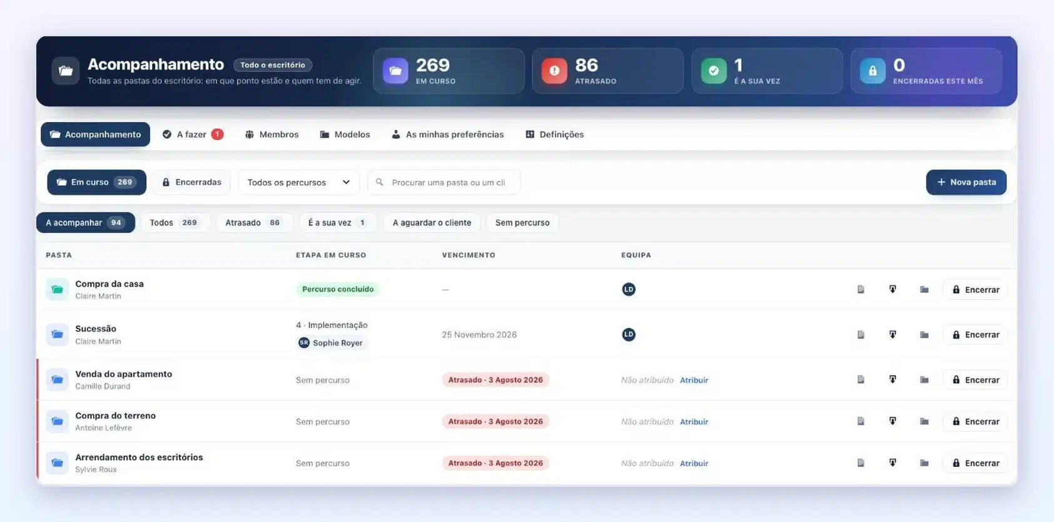Open the grey folder icon beside Encerrar for Venda do apartamento
1054x522 pixels.
pos(925,379)
